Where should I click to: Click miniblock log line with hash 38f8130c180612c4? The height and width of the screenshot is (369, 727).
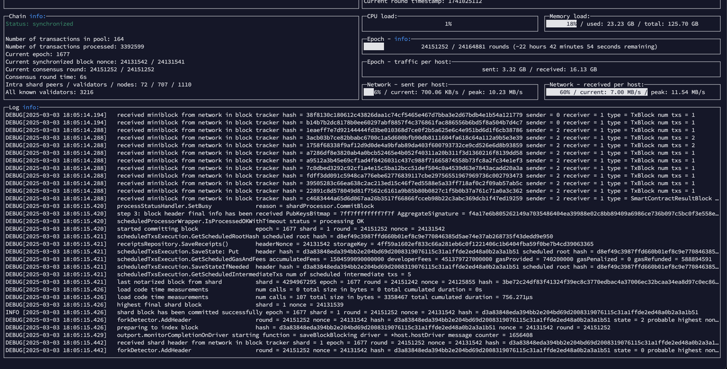[350, 115]
